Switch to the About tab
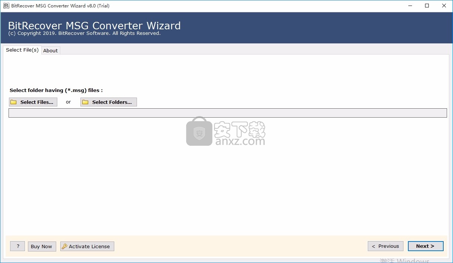This screenshot has width=453, height=263. (x=51, y=50)
